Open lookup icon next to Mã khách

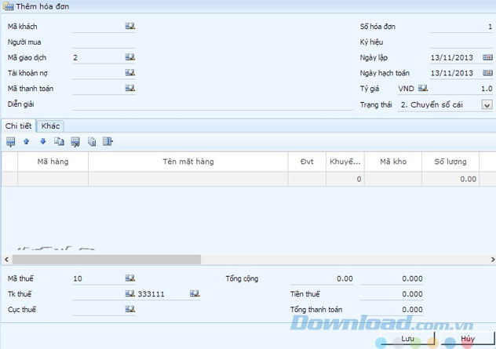point(129,26)
